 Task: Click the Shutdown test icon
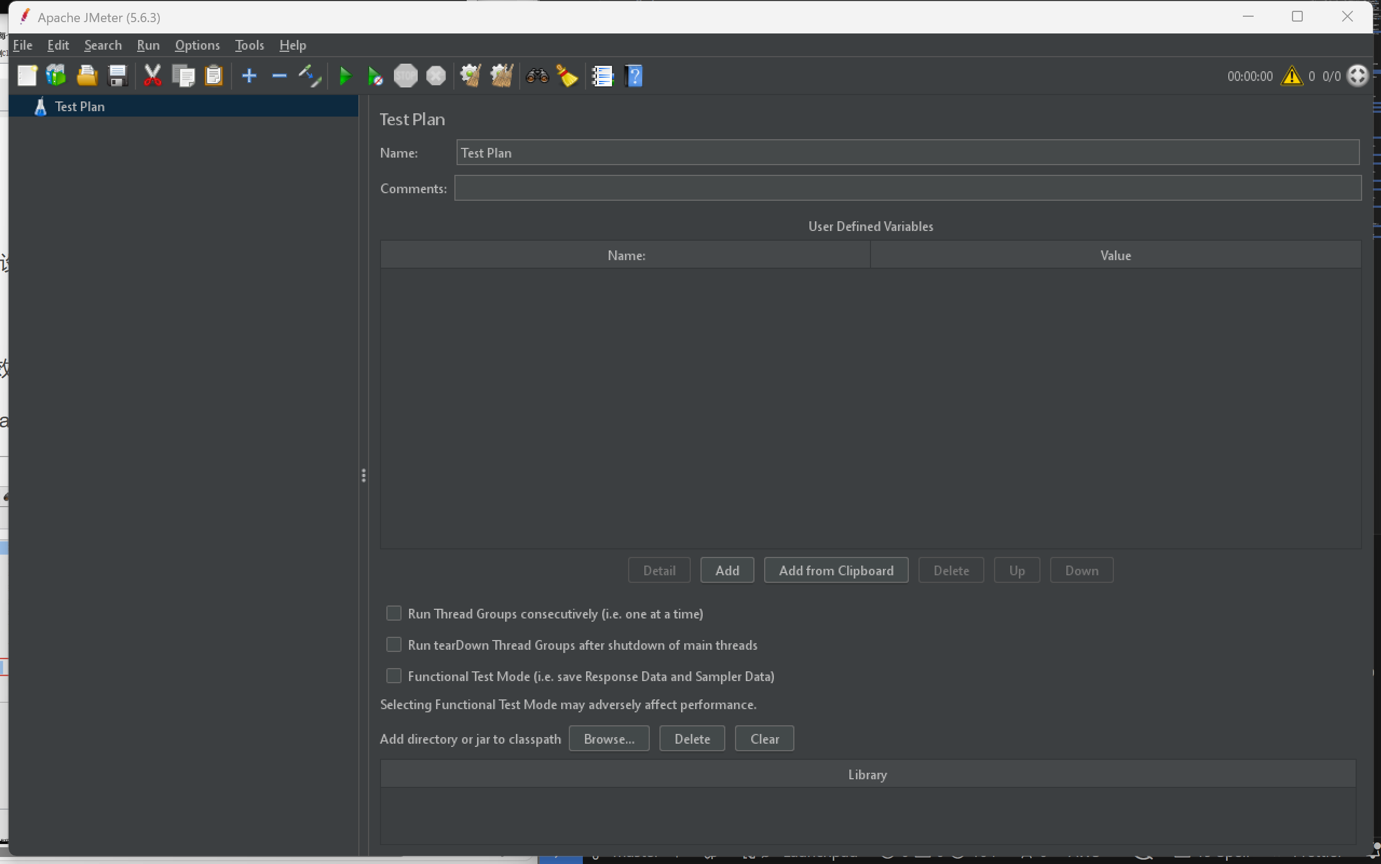[x=436, y=76]
